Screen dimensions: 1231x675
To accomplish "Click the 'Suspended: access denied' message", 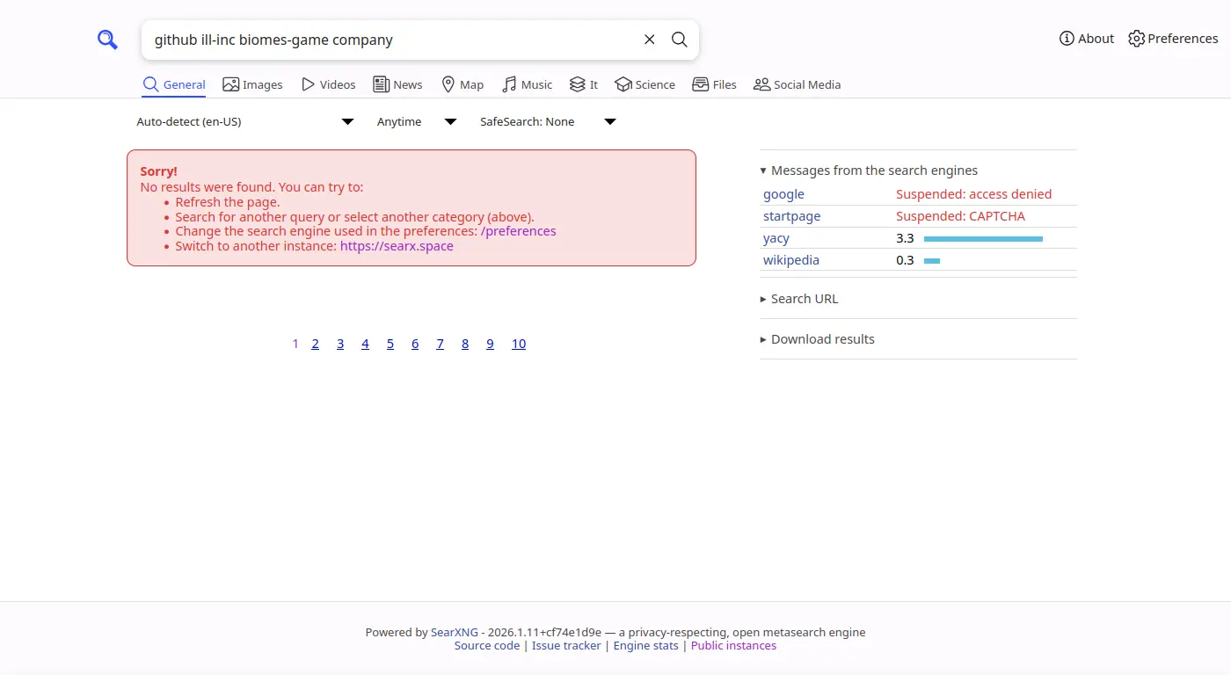I will click(x=973, y=194).
